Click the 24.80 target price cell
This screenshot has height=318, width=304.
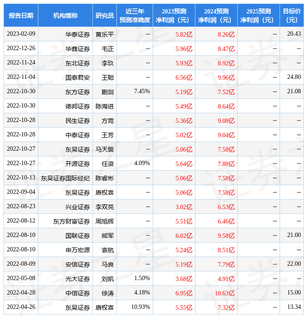(x=294, y=77)
